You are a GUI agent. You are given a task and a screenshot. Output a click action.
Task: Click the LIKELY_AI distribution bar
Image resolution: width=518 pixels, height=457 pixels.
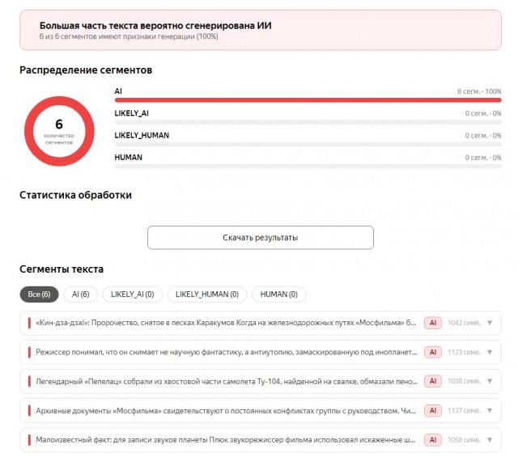(308, 122)
